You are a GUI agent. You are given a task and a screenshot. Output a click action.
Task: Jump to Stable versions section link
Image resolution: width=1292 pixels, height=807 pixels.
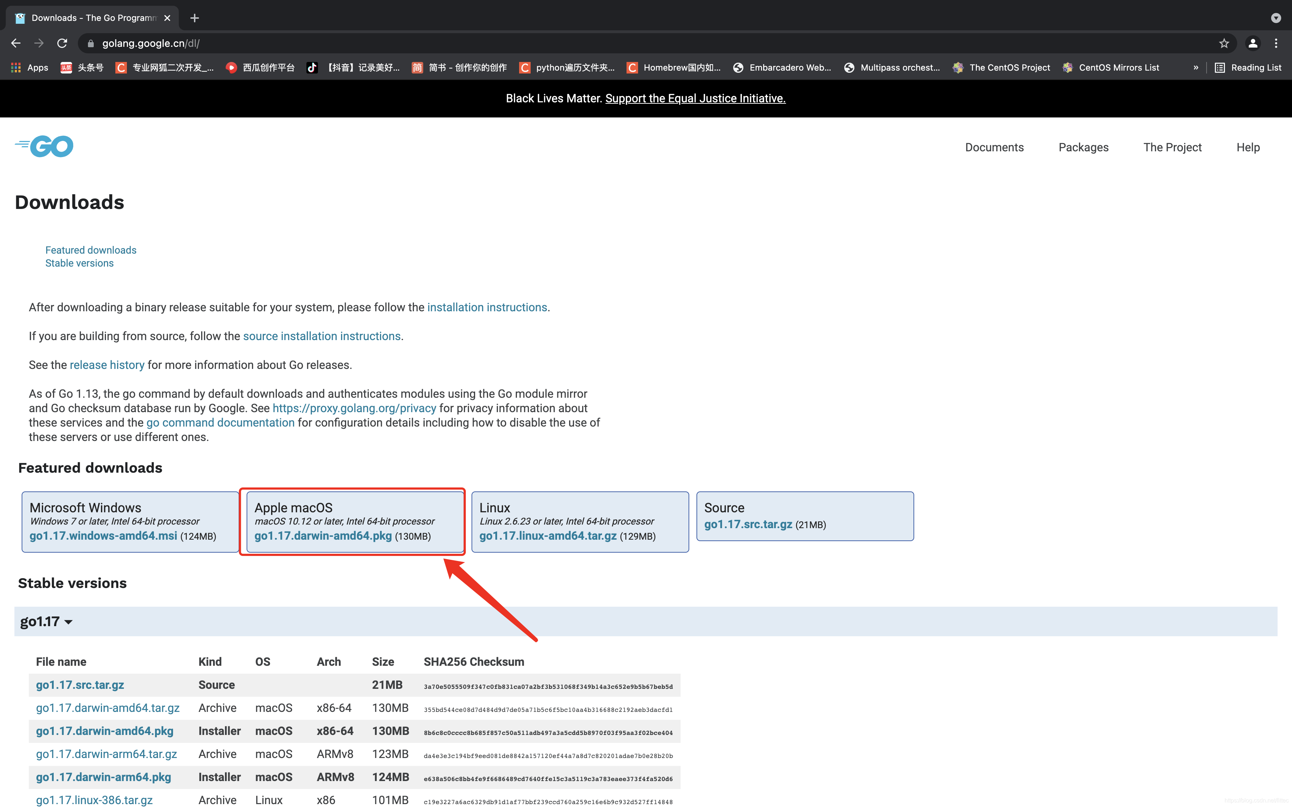(x=80, y=263)
